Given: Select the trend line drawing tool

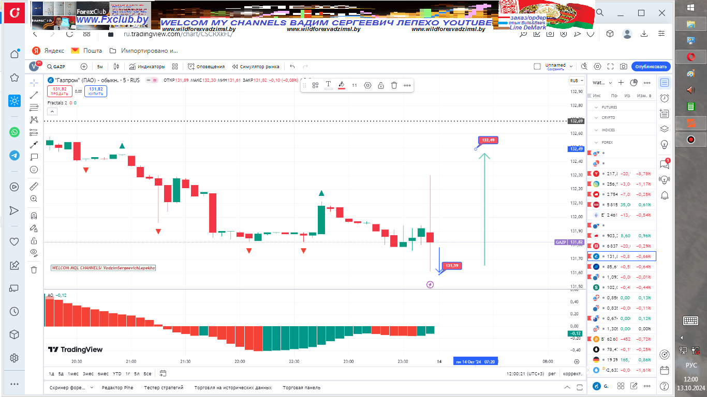Looking at the screenshot, I should pos(34,95).
